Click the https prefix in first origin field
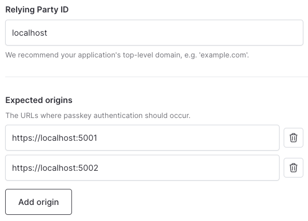Viewport: 308px width, 221px height. point(21,138)
